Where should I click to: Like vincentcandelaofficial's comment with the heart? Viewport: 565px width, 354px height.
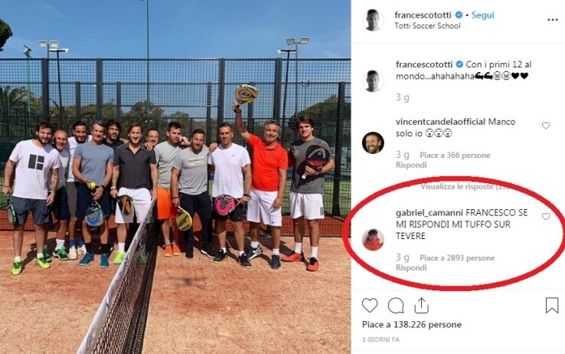(x=546, y=125)
